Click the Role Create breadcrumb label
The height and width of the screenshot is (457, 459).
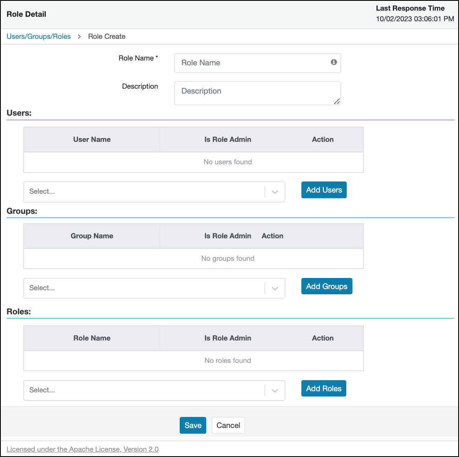pos(107,36)
